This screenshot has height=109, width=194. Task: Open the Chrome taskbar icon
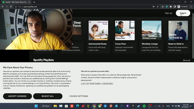tap(94, 106)
